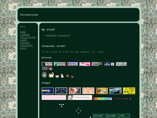Click the 'Stamps' subheading
Image resolution: width=157 pixels, height=118 pixels.
pos(46,83)
